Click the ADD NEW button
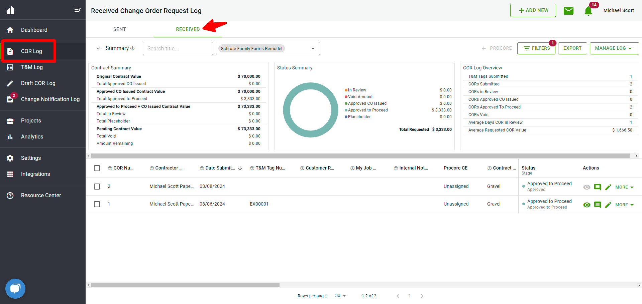This screenshot has height=304, width=642. [x=533, y=10]
